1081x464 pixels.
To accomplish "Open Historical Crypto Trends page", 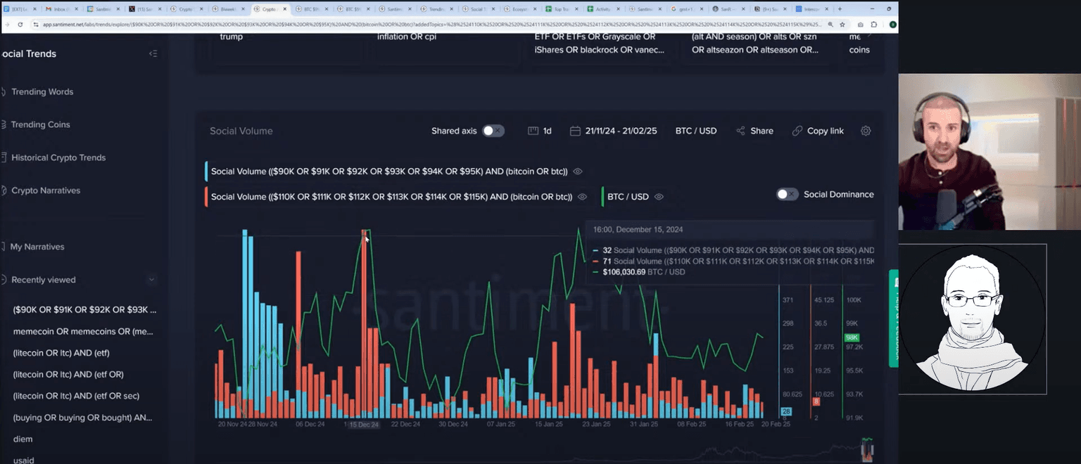I will click(x=58, y=157).
